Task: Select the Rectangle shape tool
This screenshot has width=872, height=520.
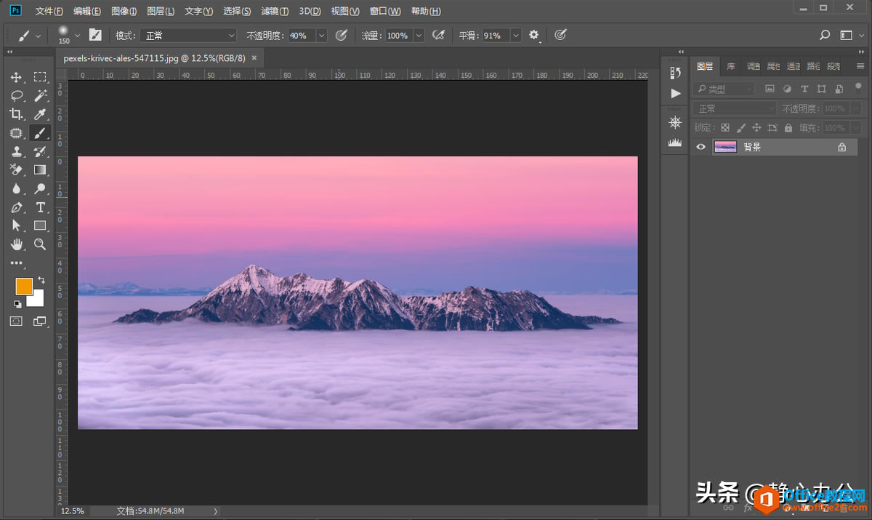Action: pyautogui.click(x=40, y=225)
